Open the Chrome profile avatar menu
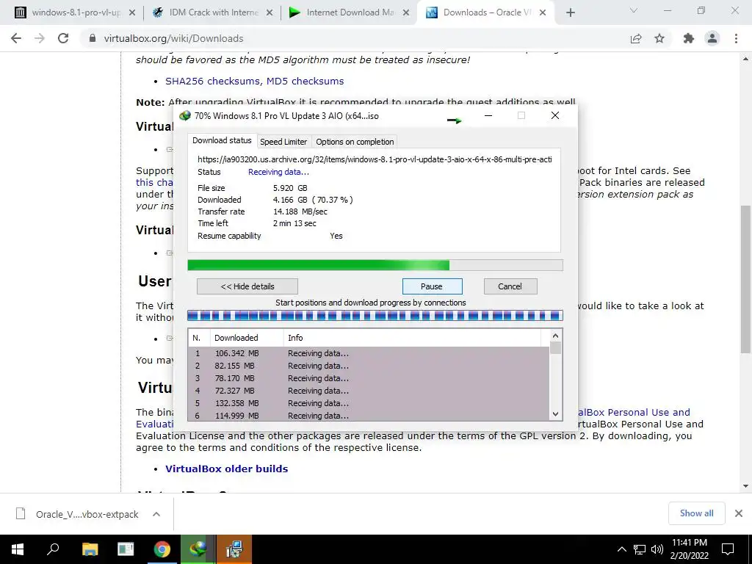The width and height of the screenshot is (752, 564). [712, 38]
